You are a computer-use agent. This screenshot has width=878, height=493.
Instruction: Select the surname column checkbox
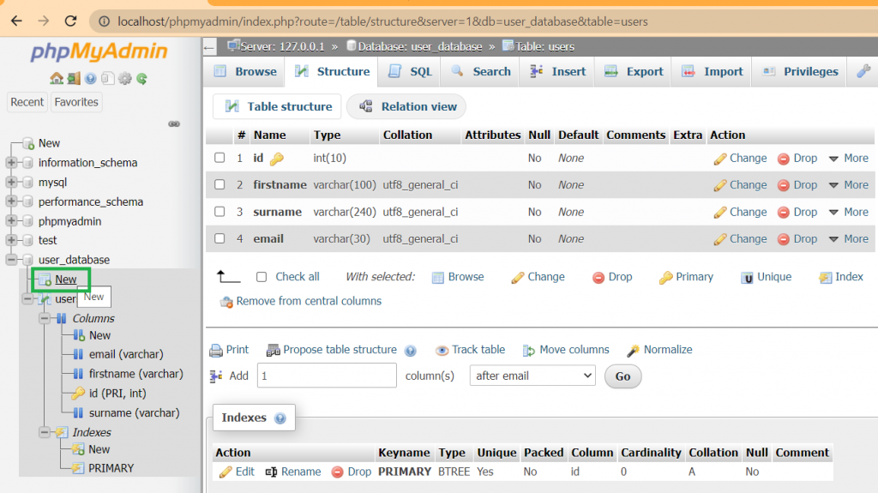[x=219, y=212]
